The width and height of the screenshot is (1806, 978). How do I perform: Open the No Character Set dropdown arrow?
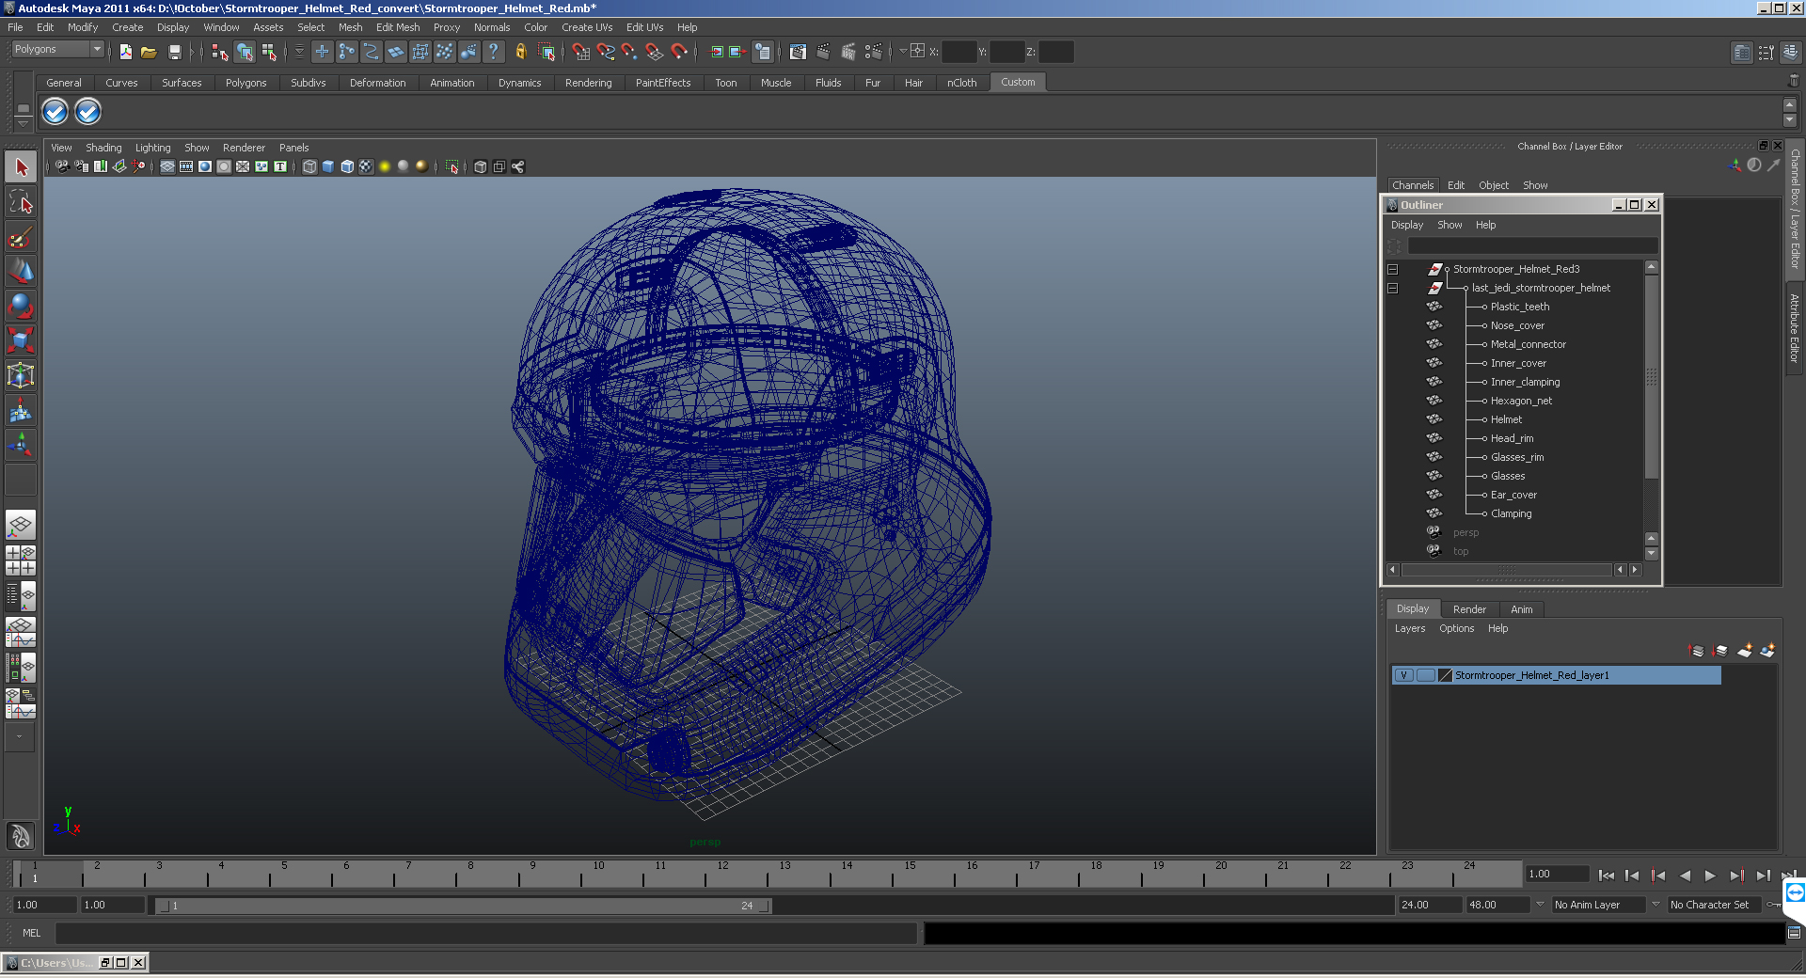click(1655, 905)
